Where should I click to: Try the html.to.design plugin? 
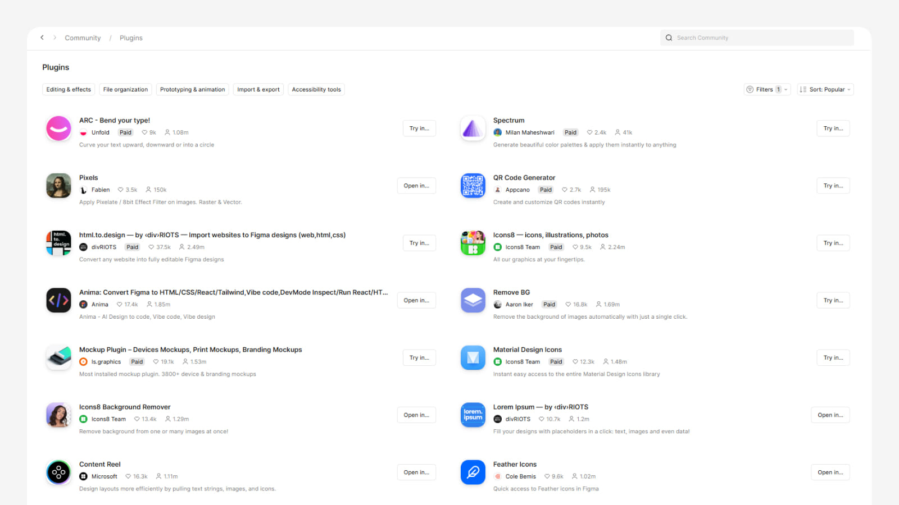coord(419,243)
